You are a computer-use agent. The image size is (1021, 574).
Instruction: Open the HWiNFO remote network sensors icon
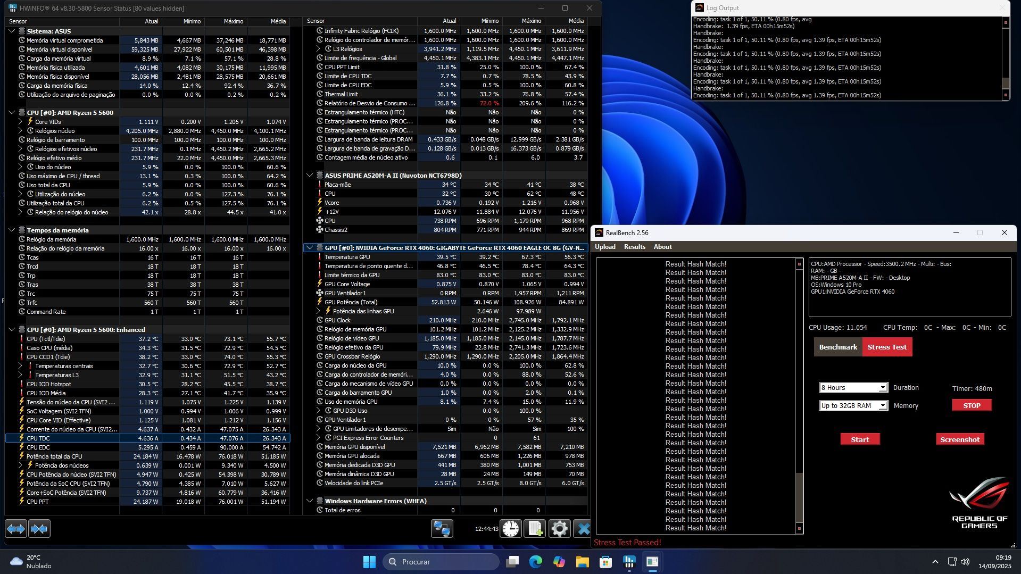tap(442, 529)
